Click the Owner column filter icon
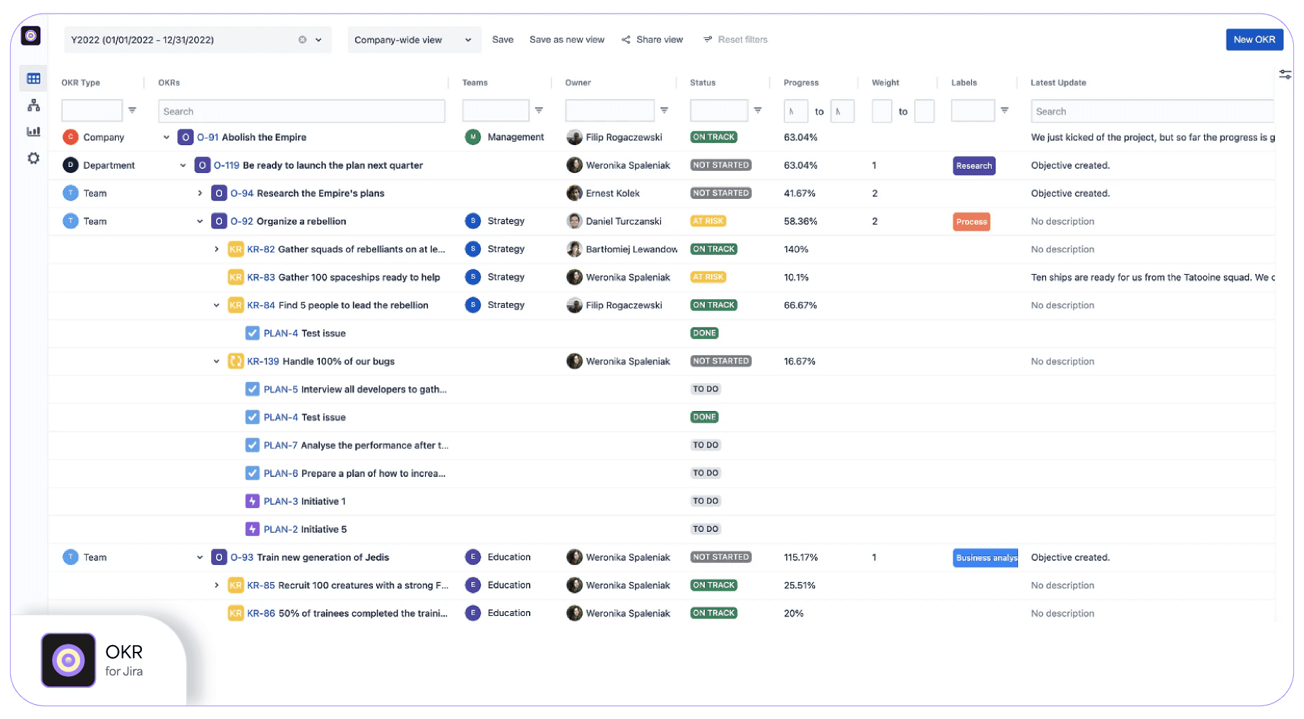 click(664, 110)
